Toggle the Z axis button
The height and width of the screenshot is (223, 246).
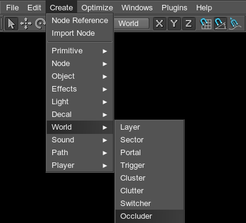coord(189,24)
